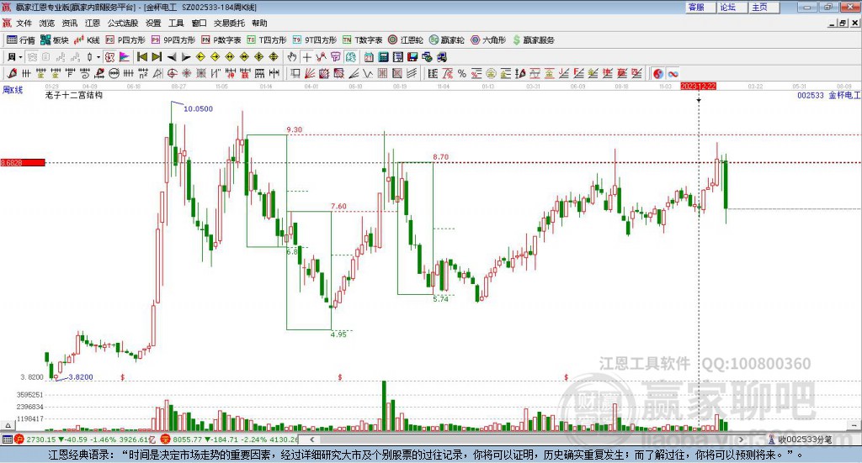Jump to first bar icon

tap(142, 57)
